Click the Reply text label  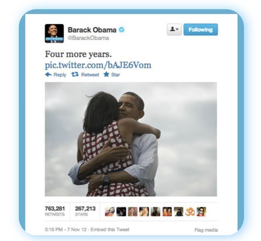pyautogui.click(x=60, y=75)
